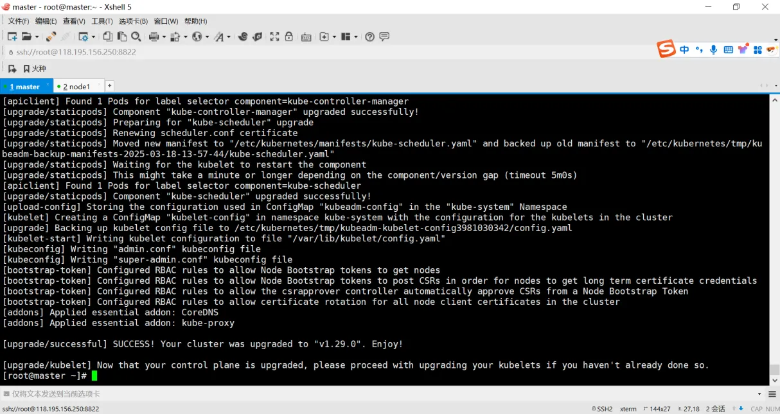Toggle Sogou Chinese input mode
The height and width of the screenshot is (414, 780).
click(684, 49)
